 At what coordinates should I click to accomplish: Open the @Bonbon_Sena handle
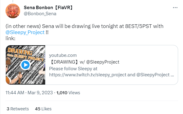tap(40, 14)
